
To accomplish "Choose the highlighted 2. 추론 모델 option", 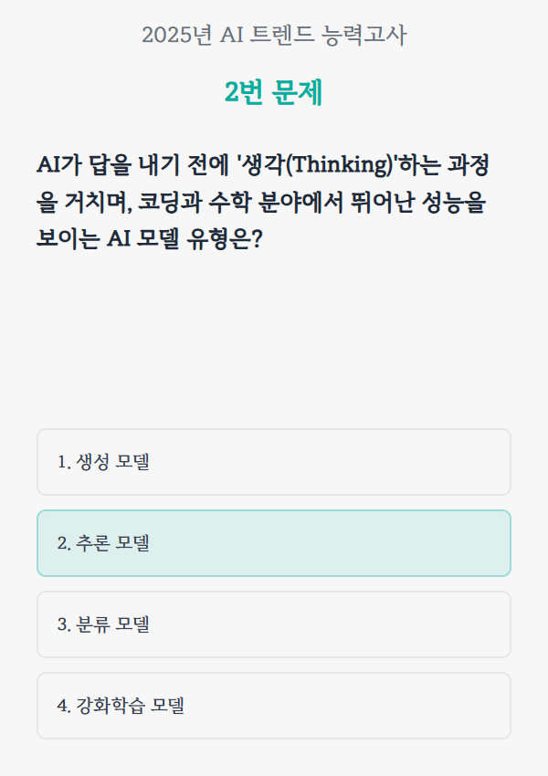I will point(273,543).
